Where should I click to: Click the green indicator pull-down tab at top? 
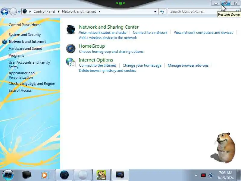point(120,3)
